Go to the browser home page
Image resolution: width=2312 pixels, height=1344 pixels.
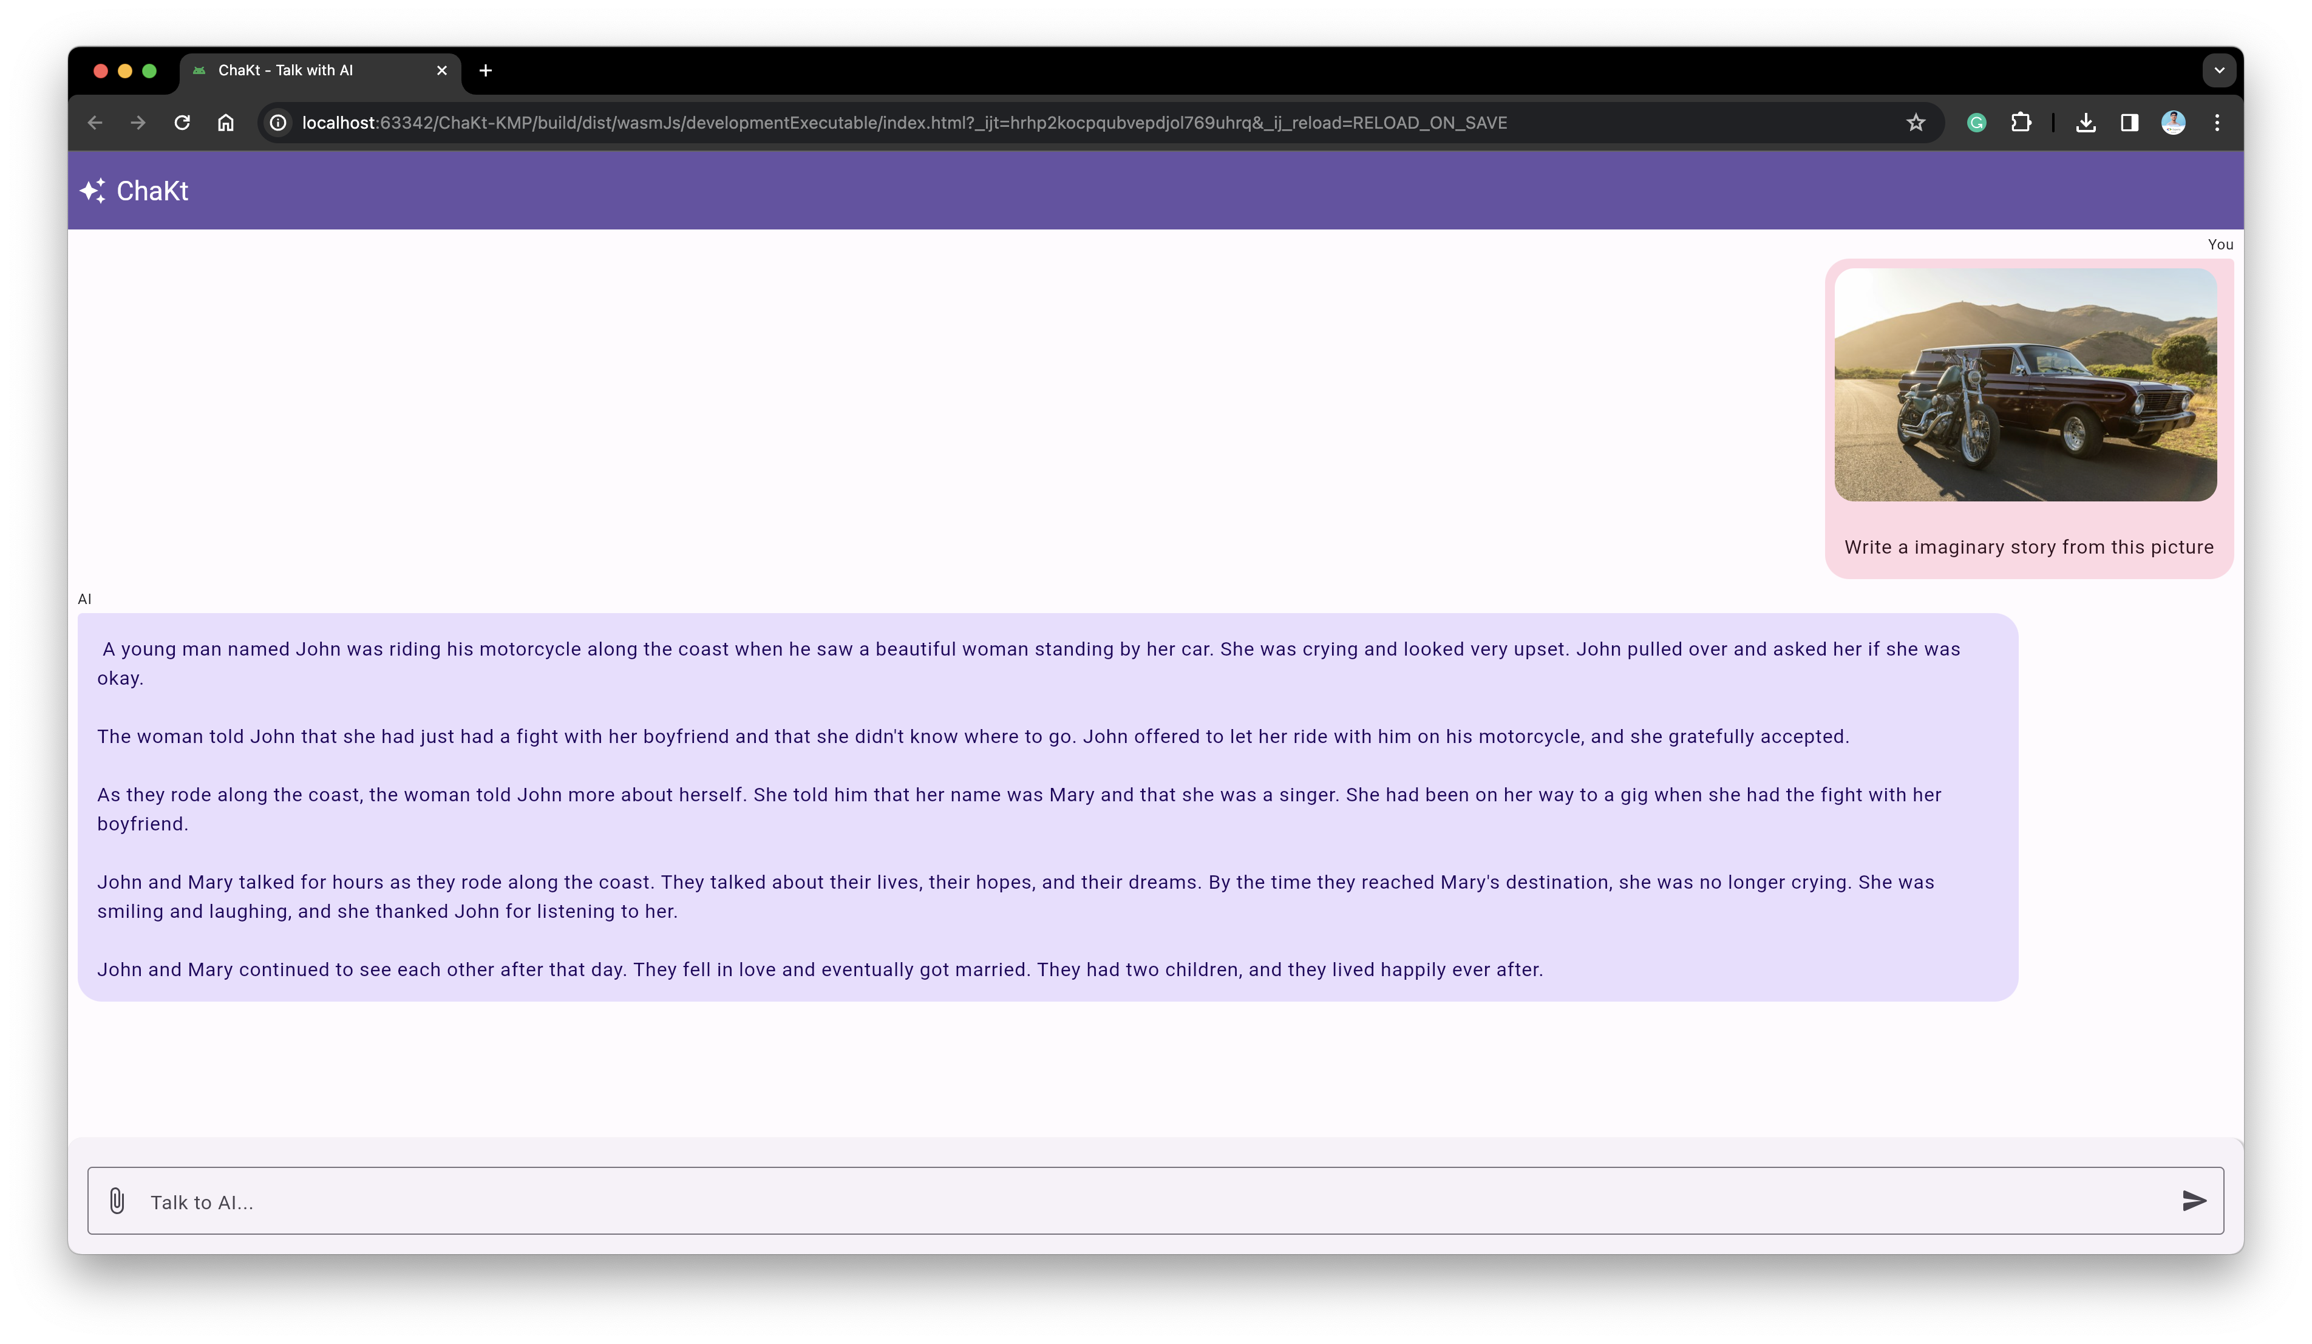(x=226, y=123)
